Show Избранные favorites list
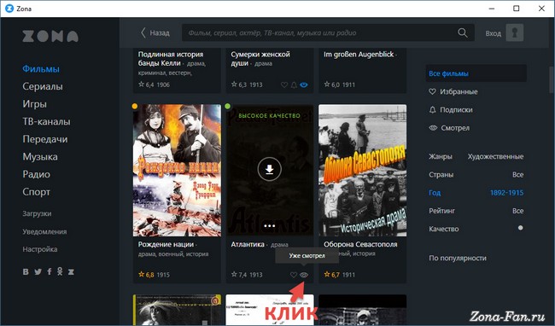Viewport: 555px width, 326px height. tap(459, 91)
